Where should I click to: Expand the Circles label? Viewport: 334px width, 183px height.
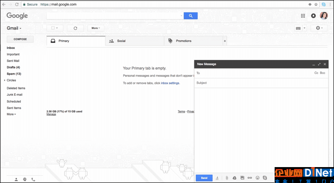(x=5, y=80)
